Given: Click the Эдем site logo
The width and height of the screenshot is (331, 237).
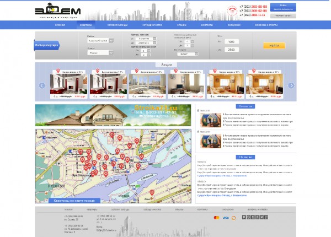Looking at the screenshot, I should point(58,11).
